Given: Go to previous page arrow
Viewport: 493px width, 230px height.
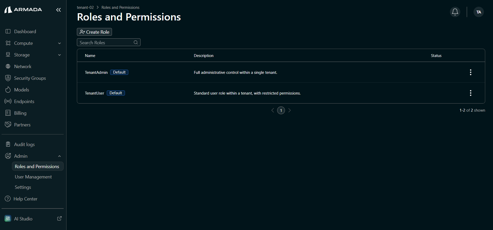Looking at the screenshot, I should (x=272, y=110).
